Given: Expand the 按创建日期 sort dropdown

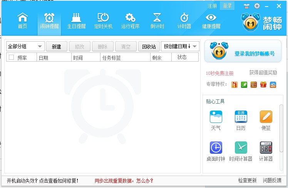Looking at the screenshot, I should (x=180, y=46).
